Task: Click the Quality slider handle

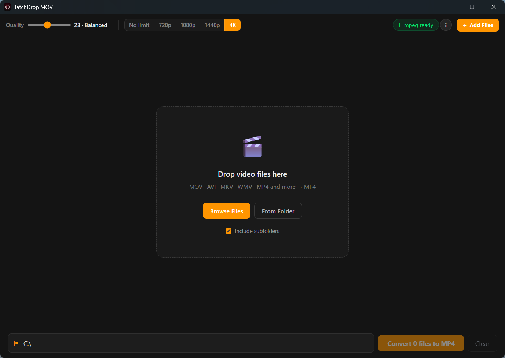Action: [47, 25]
